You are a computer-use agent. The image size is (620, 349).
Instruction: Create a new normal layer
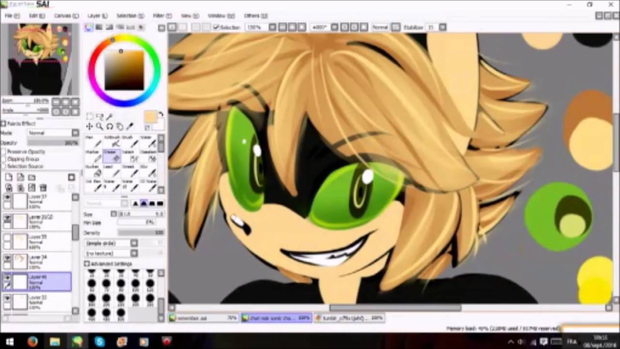(9, 177)
